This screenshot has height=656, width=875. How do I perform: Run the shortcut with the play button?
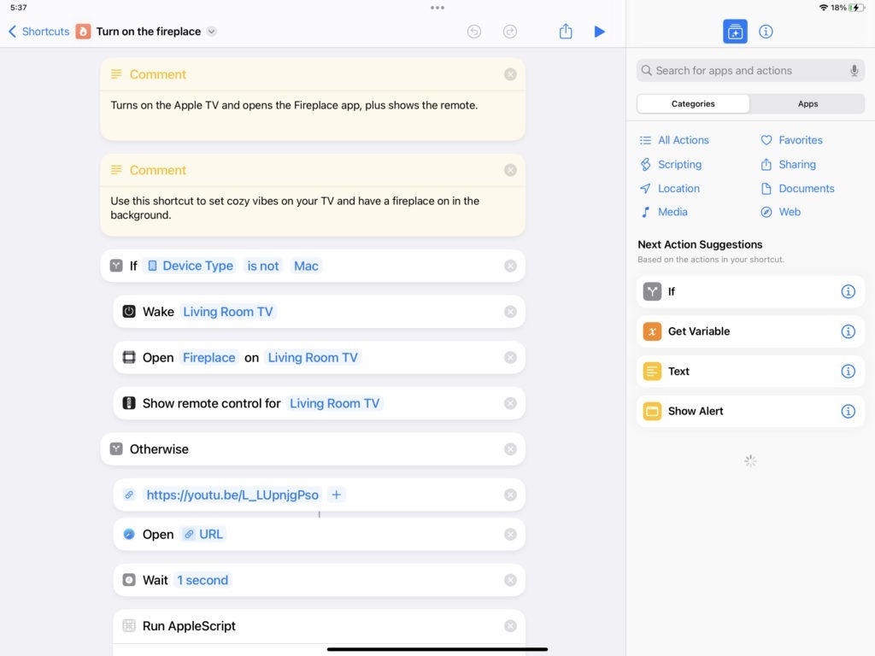[x=599, y=32]
